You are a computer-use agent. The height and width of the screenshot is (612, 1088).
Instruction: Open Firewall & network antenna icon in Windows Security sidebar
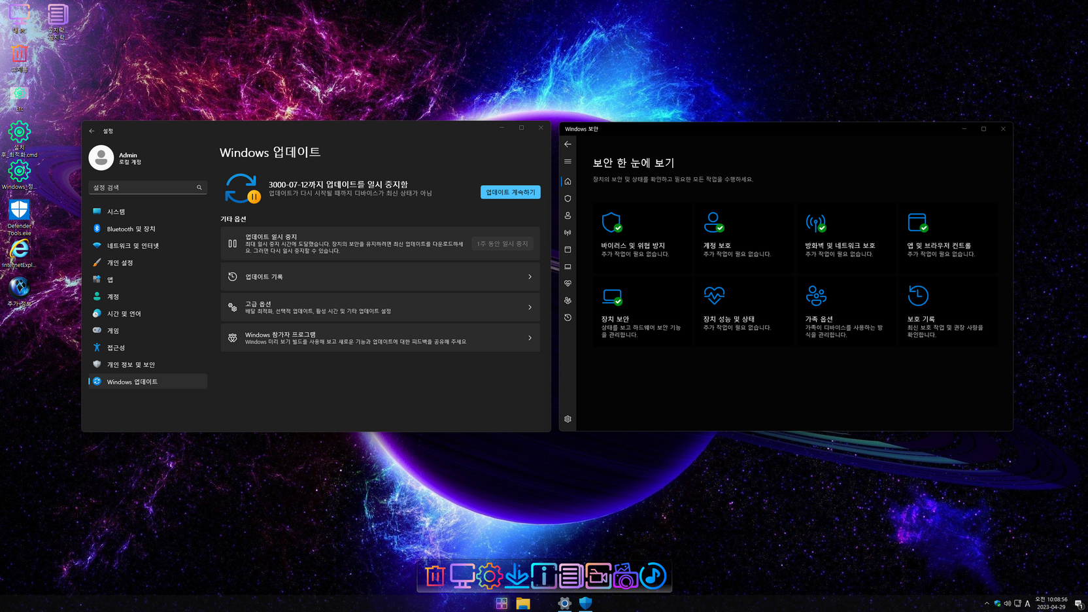pos(568,233)
